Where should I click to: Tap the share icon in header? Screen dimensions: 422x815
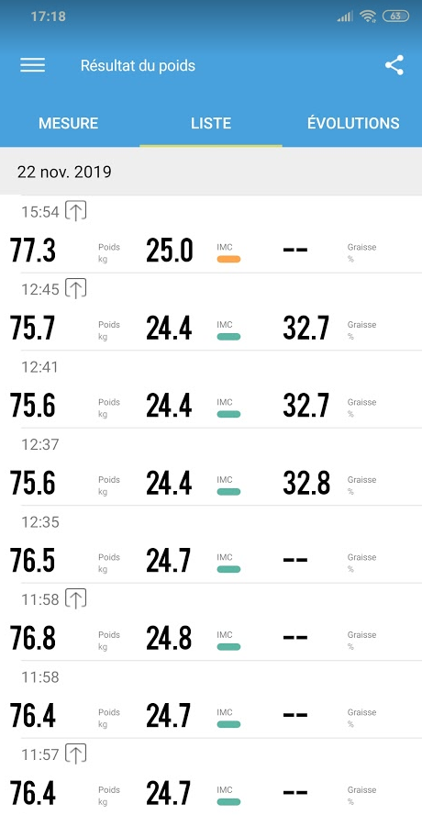(x=394, y=65)
